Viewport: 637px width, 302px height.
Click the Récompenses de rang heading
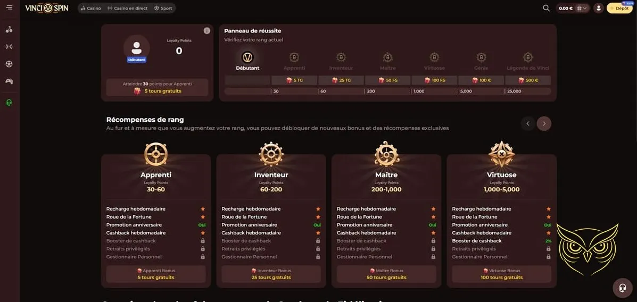pos(145,120)
